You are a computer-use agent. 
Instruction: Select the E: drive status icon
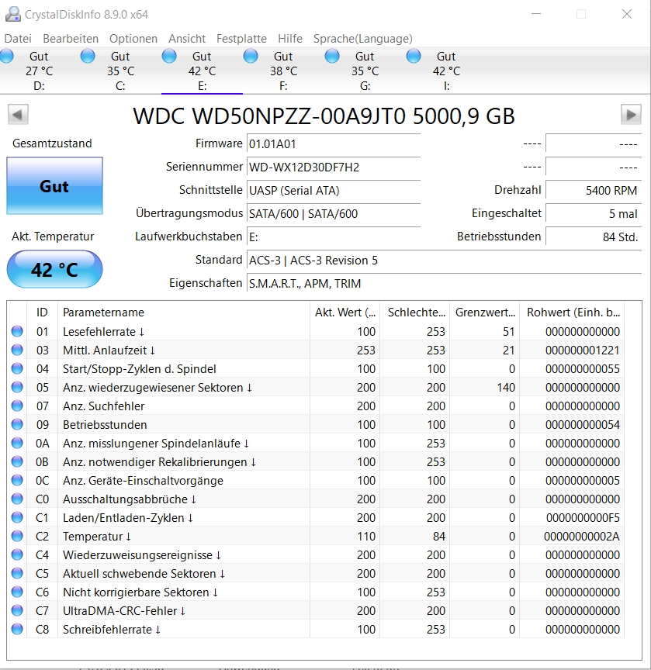coord(169,56)
